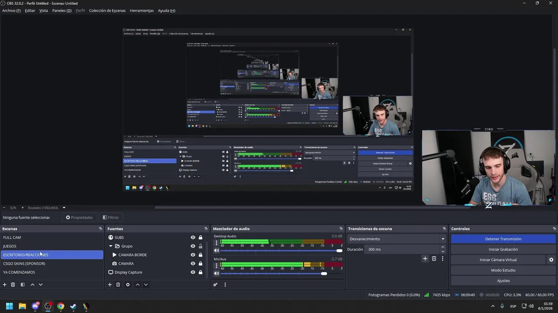Start recording with Iniciar Grabación
The width and height of the screenshot is (558, 313).
coord(503,250)
